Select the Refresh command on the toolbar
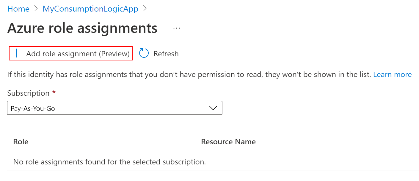 tap(159, 53)
